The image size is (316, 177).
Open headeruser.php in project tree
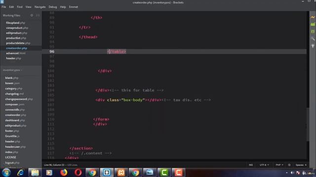point(15,147)
